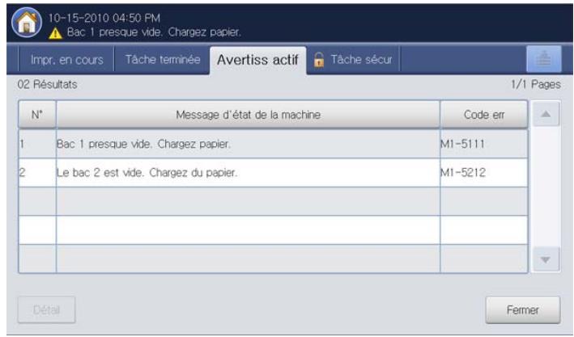Tap the job status icon beside the tabs
This screenshot has width=574, height=337.
pyautogui.click(x=543, y=59)
